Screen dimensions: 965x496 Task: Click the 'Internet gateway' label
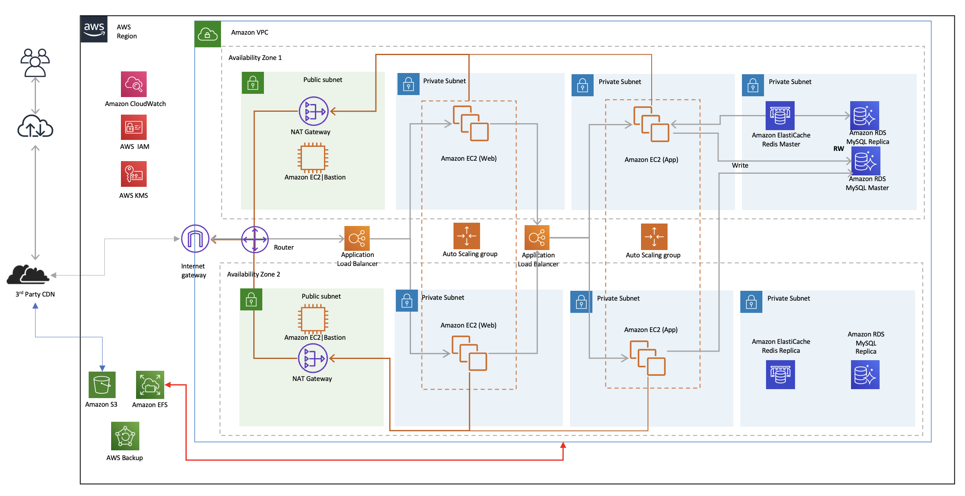click(193, 270)
